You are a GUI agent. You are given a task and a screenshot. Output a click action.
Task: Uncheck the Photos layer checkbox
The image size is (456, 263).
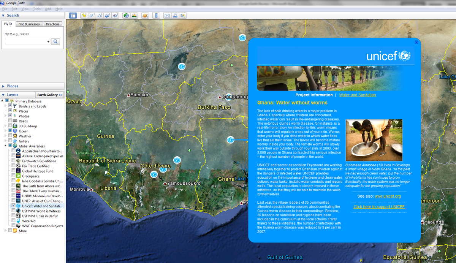[10, 116]
